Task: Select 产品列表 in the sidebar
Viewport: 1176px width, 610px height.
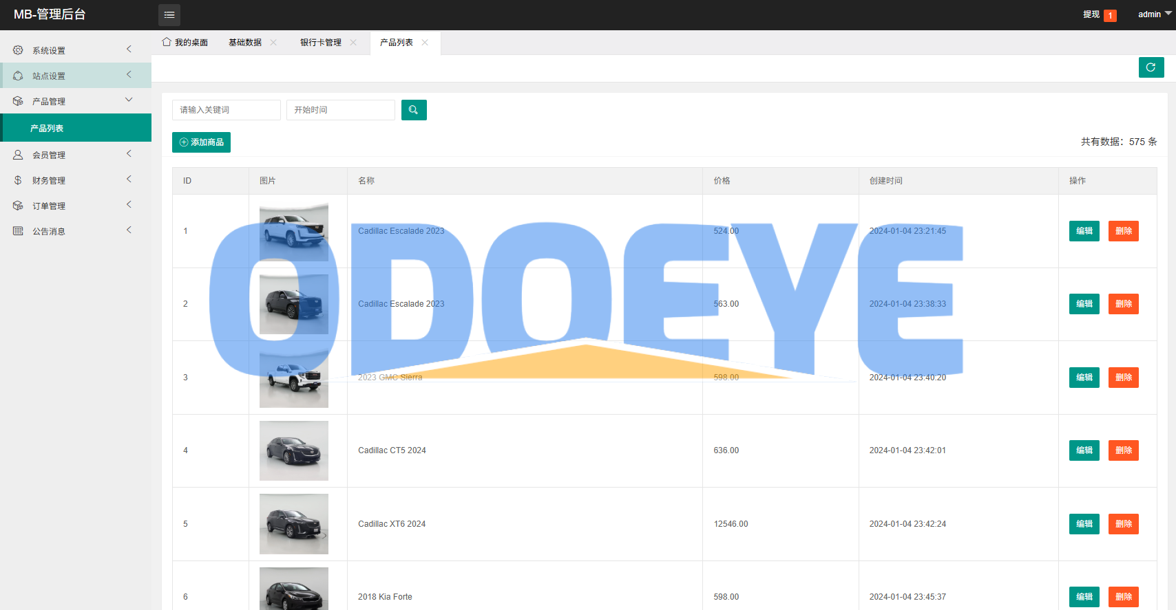Action: pos(76,128)
